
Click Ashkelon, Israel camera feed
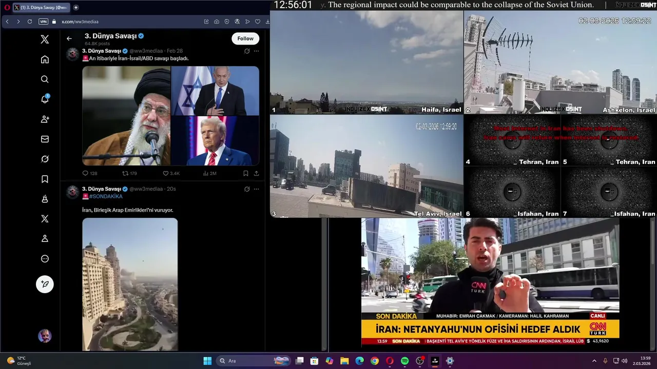560,62
